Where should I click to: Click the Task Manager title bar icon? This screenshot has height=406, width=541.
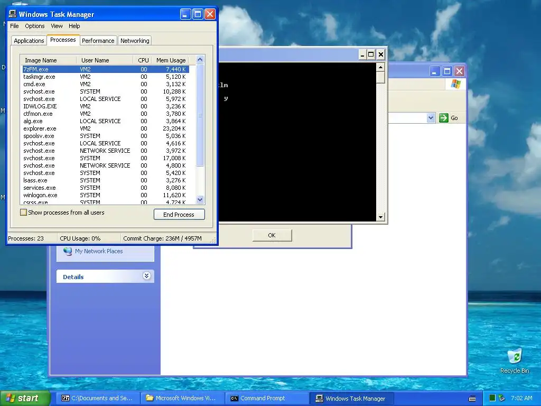pyautogui.click(x=13, y=14)
